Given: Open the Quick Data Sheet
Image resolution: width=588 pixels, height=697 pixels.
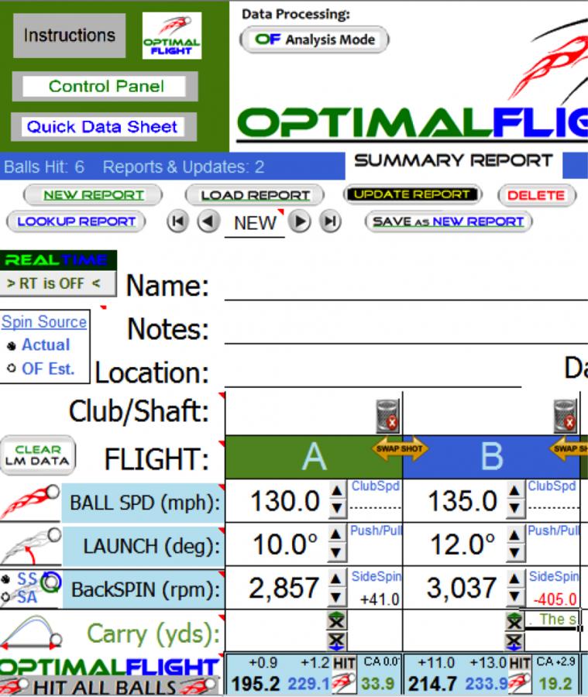Looking at the screenshot, I should [x=103, y=126].
